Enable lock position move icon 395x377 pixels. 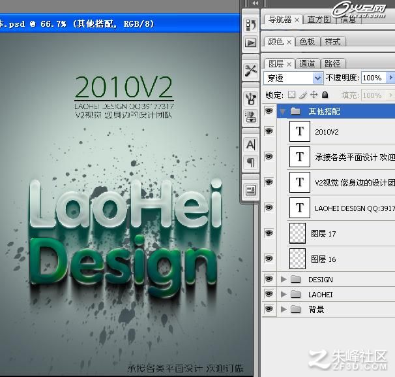pos(314,95)
